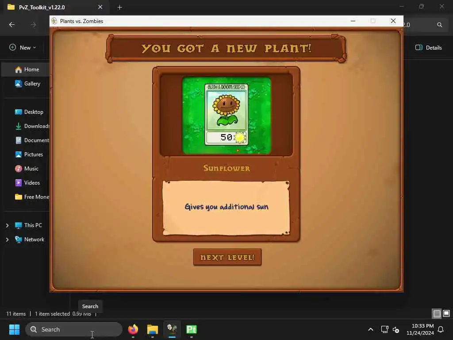Minimize the Plants vs. Zombies window
This screenshot has width=453, height=340.
pos(353,21)
